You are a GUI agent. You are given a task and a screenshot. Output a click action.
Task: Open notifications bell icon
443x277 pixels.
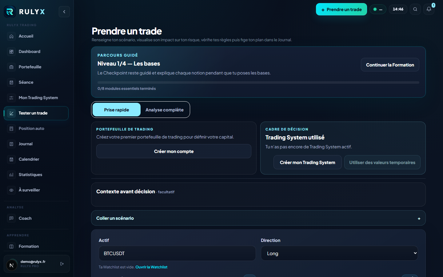click(x=429, y=9)
